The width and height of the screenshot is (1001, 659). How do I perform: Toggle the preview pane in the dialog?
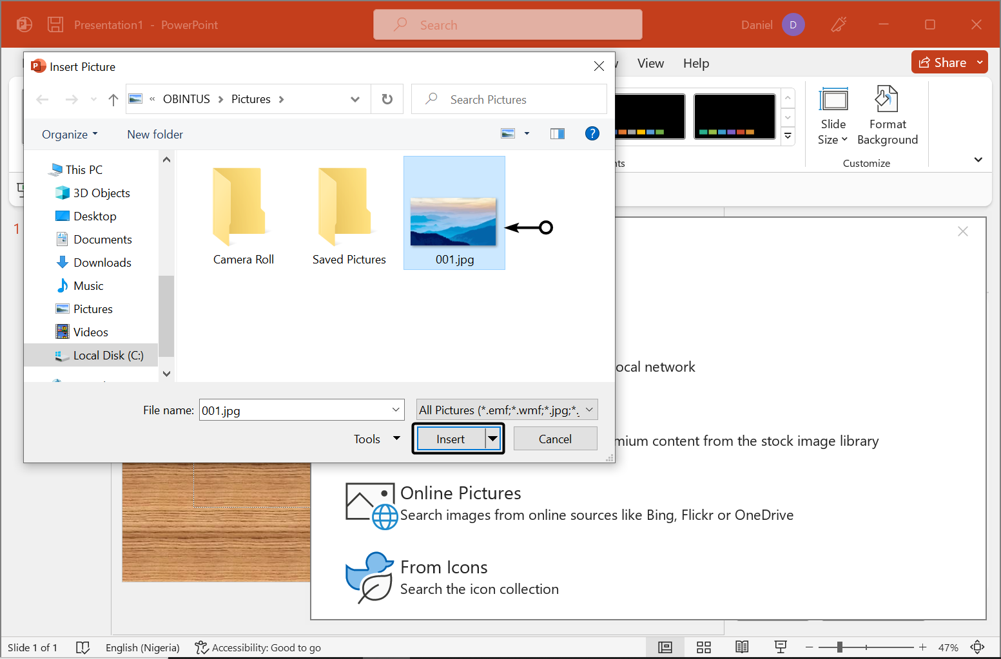click(x=557, y=133)
